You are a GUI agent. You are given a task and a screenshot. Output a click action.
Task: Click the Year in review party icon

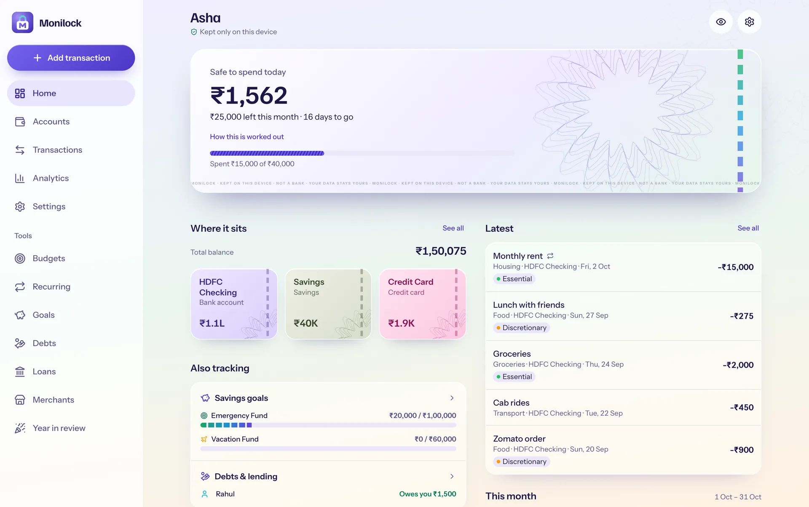[20, 428]
